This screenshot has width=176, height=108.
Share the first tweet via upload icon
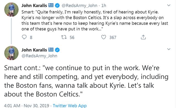pyautogui.click(x=143, y=37)
